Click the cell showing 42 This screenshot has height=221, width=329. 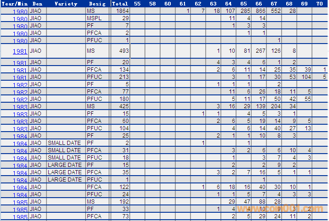pos(293,99)
